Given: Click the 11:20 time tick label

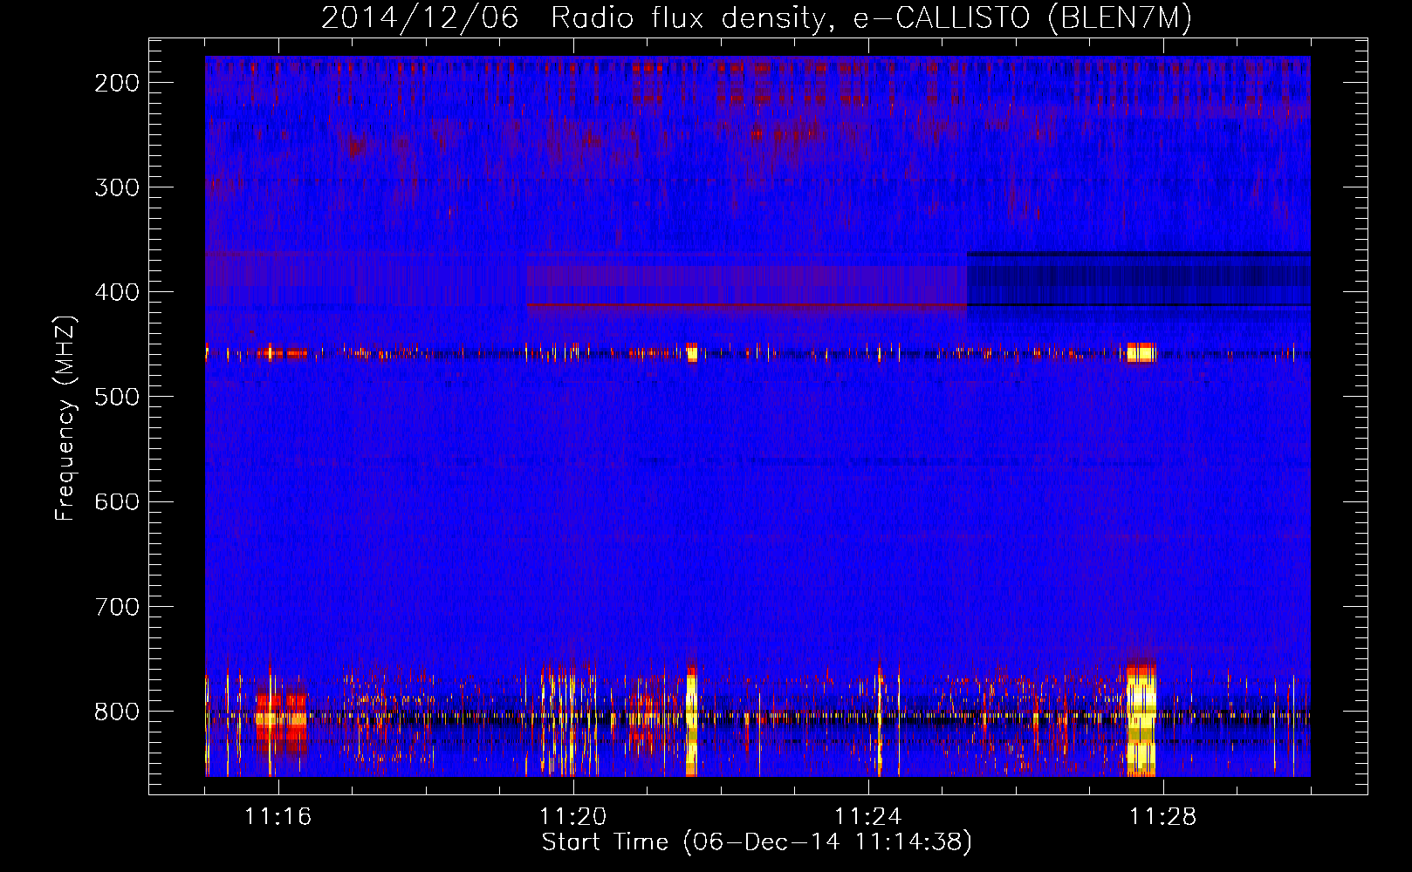Looking at the screenshot, I should coord(573,816).
